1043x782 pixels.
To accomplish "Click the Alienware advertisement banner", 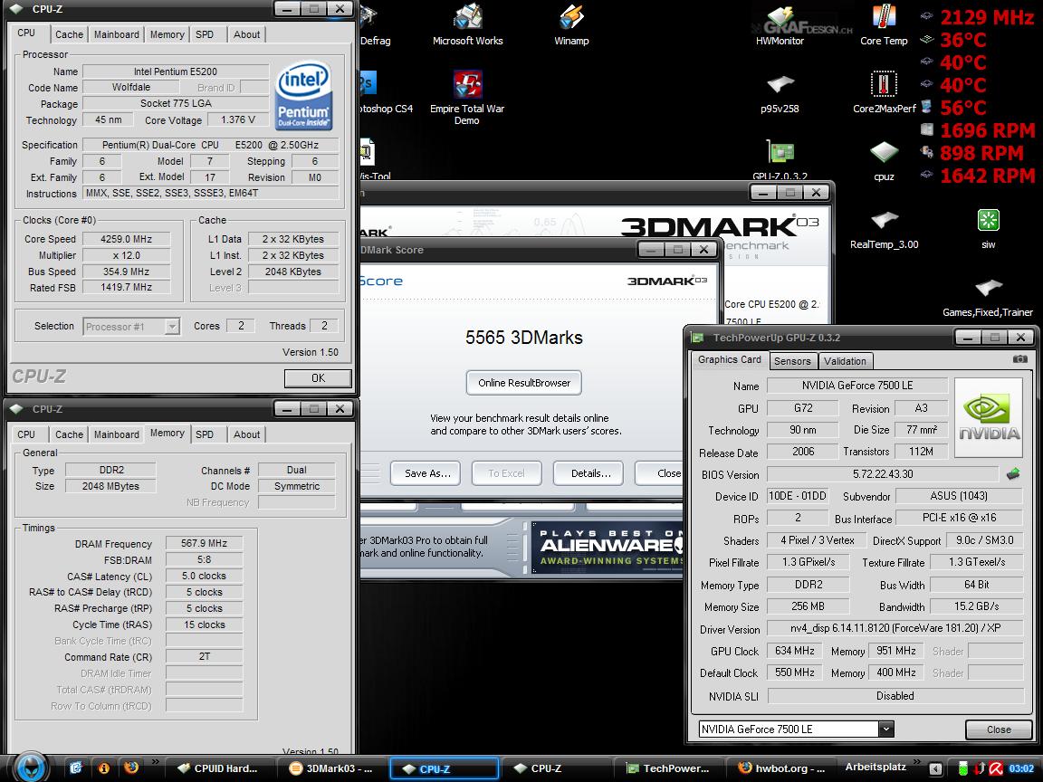I will click(x=608, y=548).
